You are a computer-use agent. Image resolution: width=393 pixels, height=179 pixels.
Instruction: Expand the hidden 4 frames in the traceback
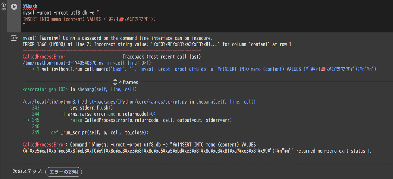(x=129, y=82)
